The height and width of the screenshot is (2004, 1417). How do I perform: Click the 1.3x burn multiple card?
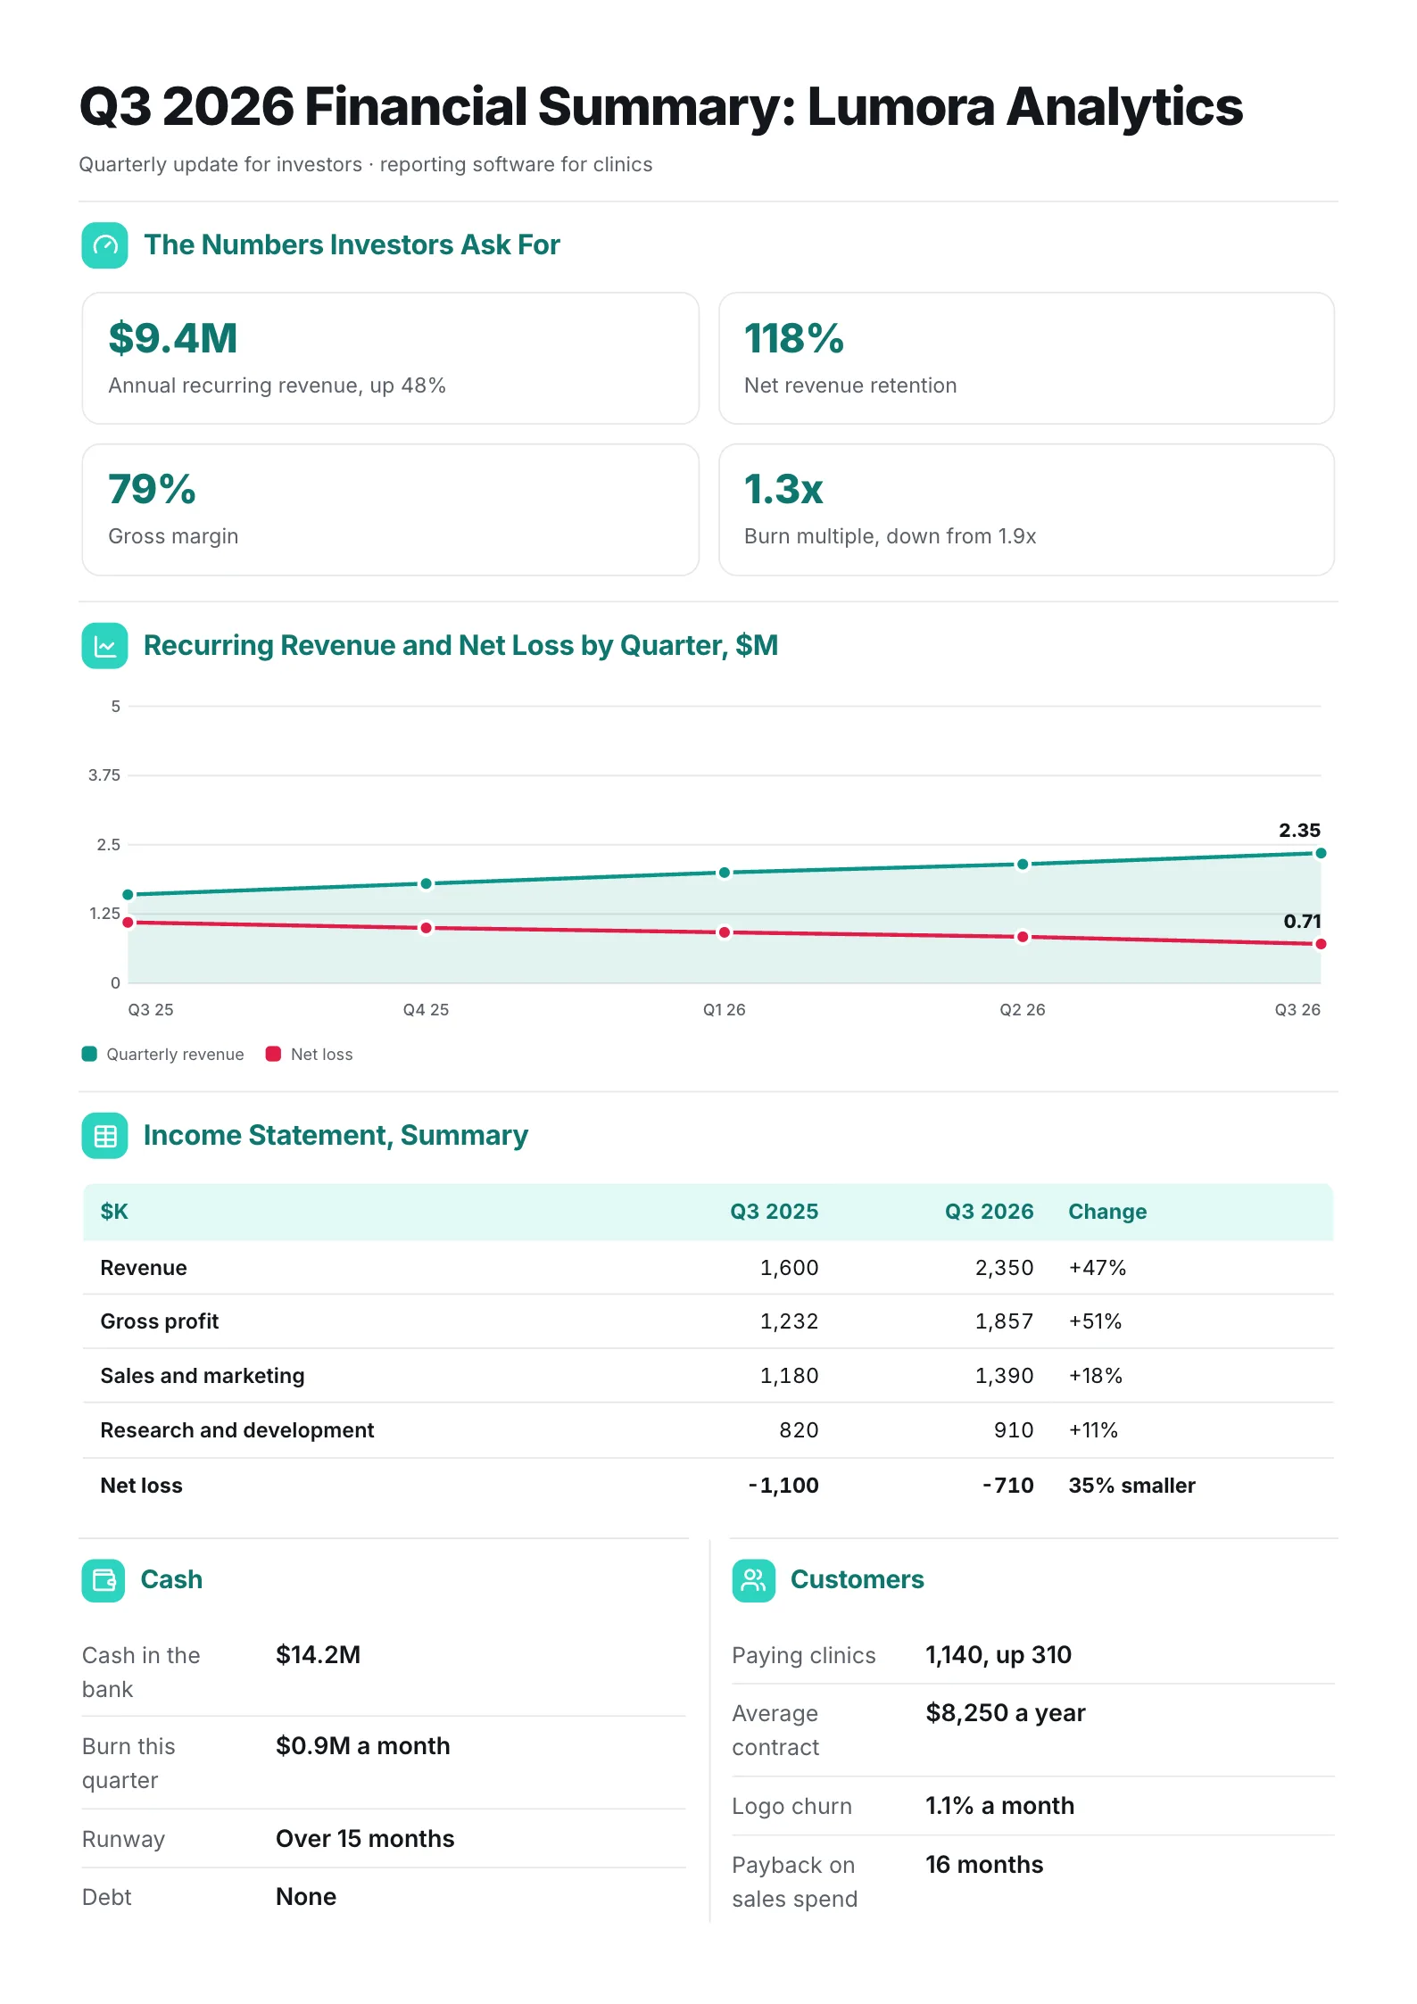pyautogui.click(x=1026, y=509)
